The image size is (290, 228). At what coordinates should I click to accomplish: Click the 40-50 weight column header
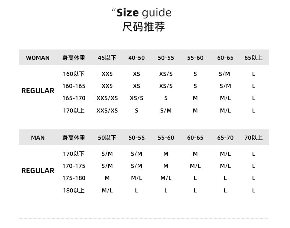coord(137,58)
